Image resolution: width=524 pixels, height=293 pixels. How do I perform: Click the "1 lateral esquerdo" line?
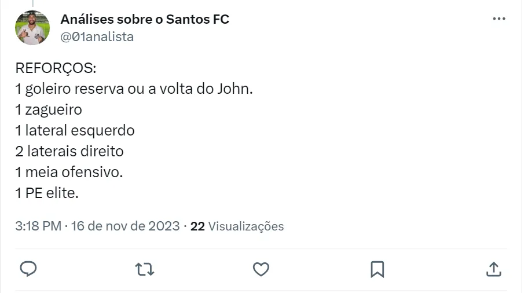75,130
